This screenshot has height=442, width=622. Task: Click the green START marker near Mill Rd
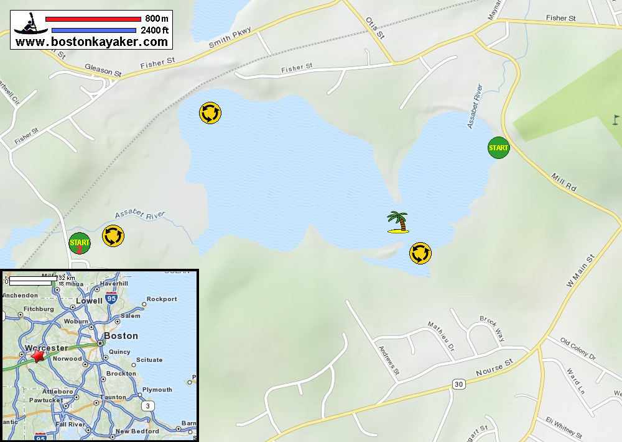tap(498, 148)
